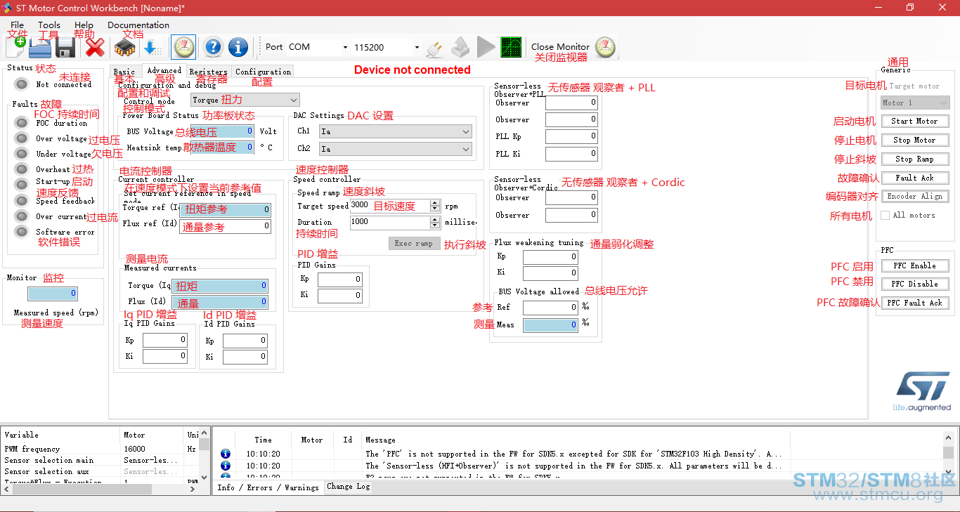Select the 'Sensor selection main' variable row
The image size is (960, 512).
100,460
